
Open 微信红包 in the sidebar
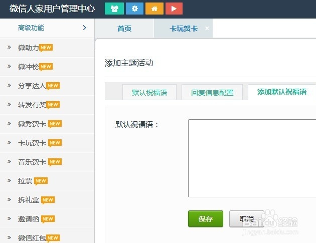point(32,238)
